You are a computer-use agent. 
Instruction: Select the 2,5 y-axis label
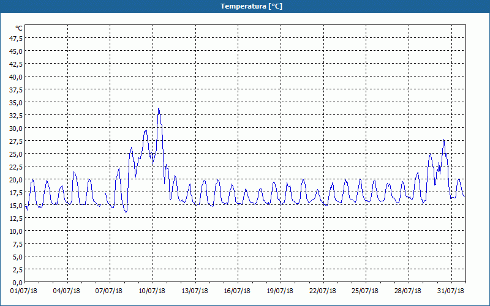click(x=18, y=270)
